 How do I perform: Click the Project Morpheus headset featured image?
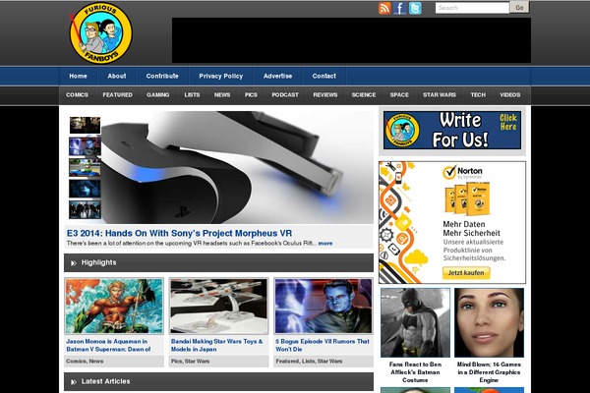(x=237, y=167)
